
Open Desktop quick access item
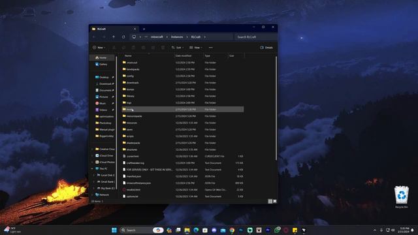pos(103,77)
